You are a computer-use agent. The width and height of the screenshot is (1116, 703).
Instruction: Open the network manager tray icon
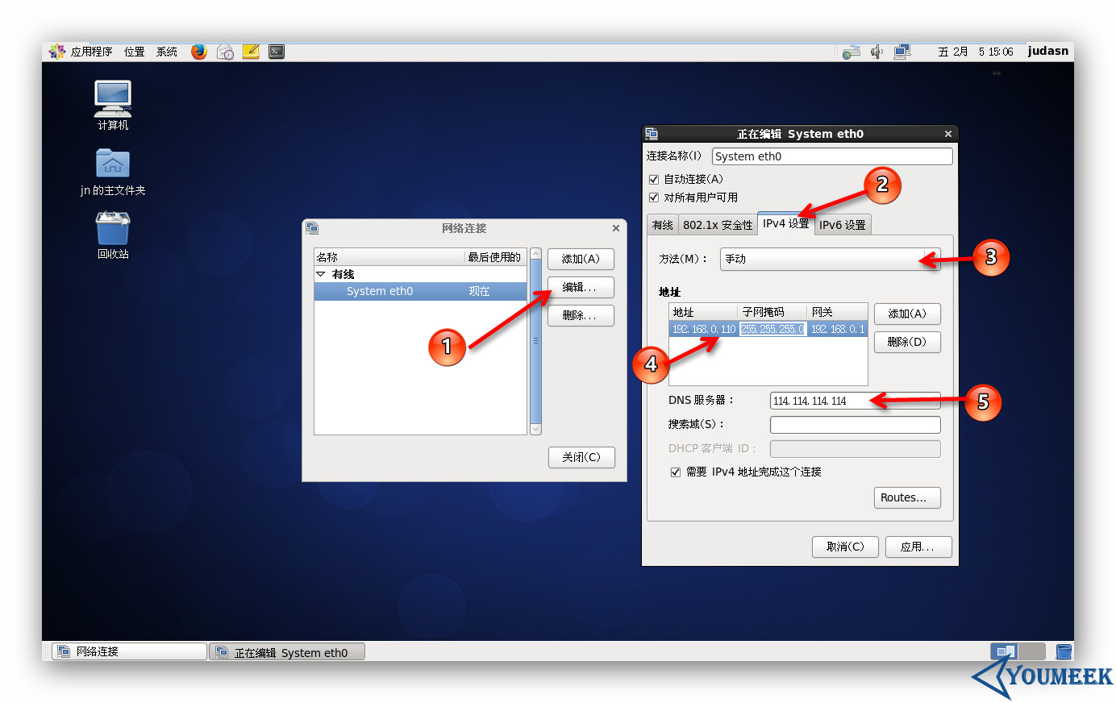pyautogui.click(x=902, y=52)
